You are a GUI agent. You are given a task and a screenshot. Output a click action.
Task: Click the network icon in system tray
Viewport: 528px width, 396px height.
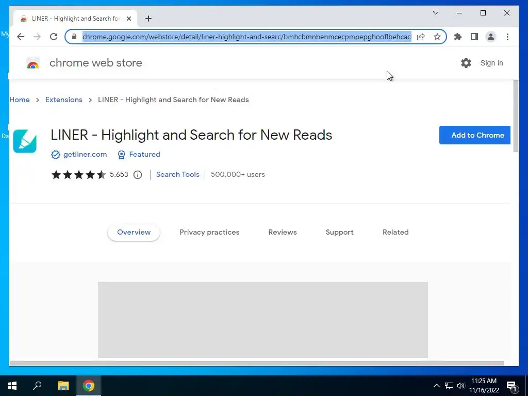tap(449, 386)
